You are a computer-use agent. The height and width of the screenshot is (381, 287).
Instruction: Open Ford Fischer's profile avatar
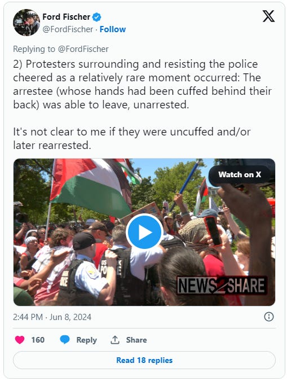27,23
